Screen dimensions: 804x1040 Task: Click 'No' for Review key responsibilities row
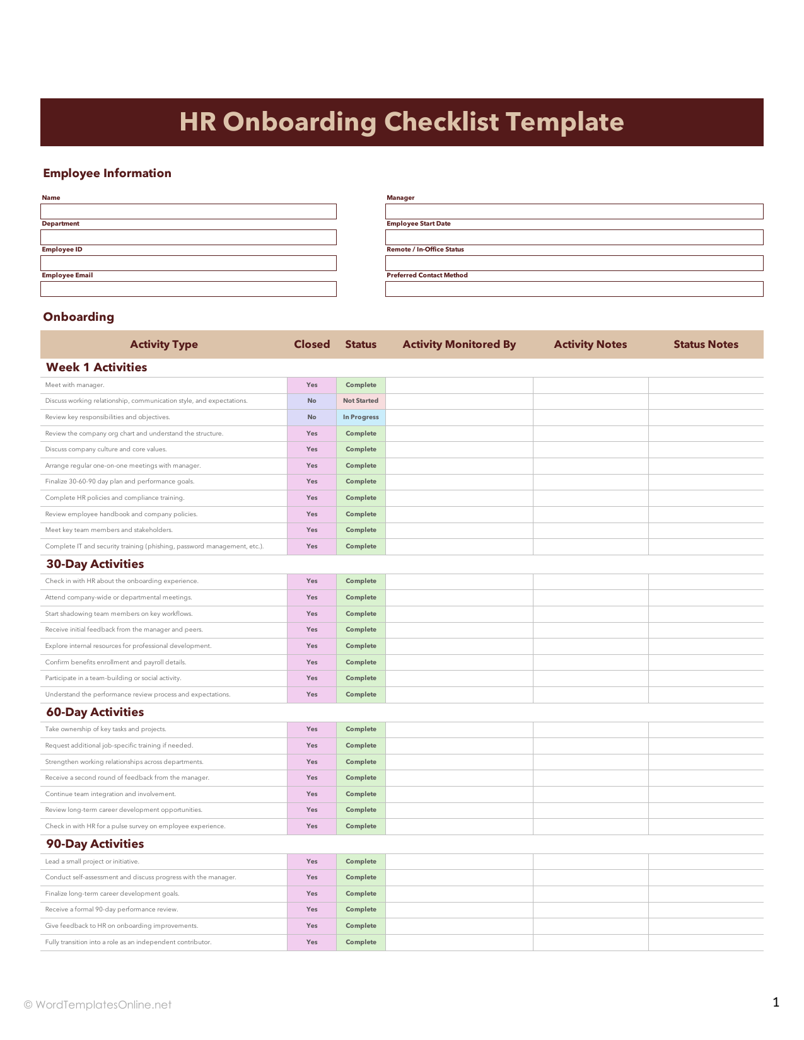click(312, 417)
